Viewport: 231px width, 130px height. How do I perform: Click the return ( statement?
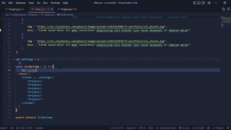[24, 74]
